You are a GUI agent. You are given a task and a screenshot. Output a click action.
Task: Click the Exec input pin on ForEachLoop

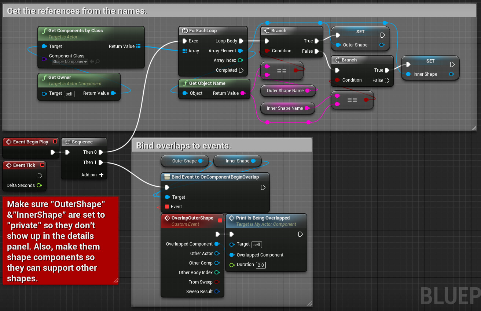185,41
